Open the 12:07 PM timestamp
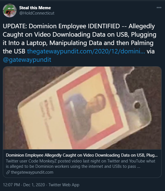The width and height of the screenshot is (165, 191). click(x=11, y=185)
